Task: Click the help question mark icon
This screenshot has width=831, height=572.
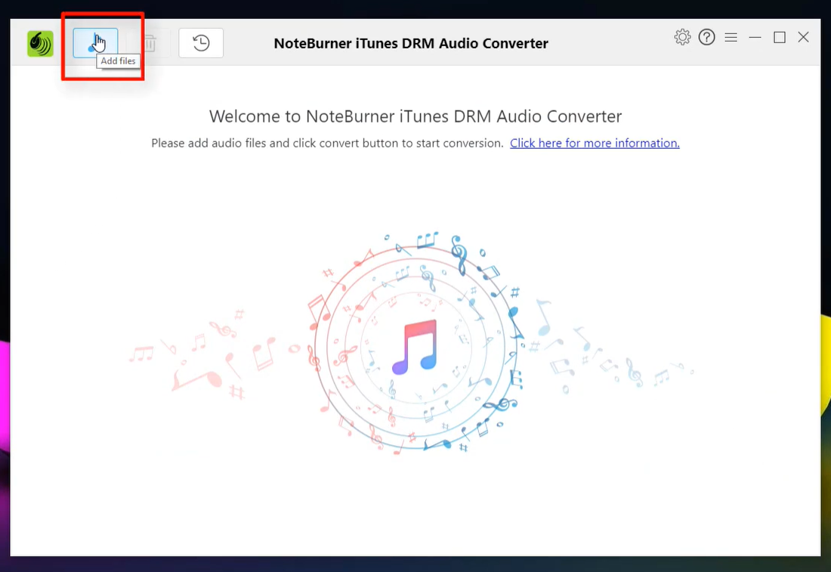Action: [706, 37]
